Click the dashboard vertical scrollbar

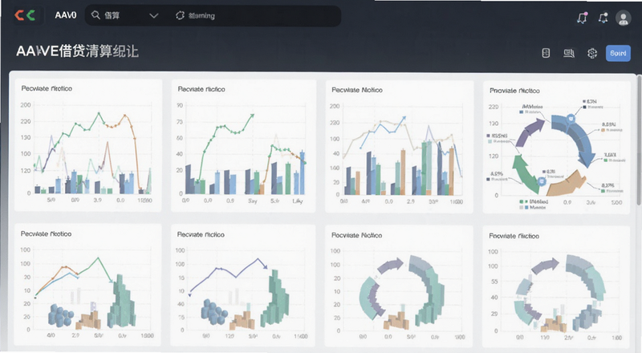click(x=639, y=140)
